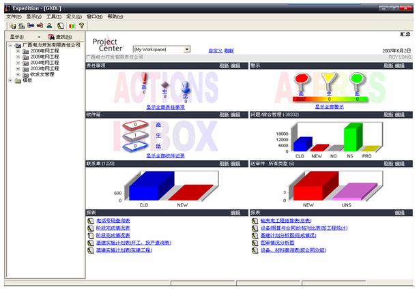Open the 显示 dropdown in the left panel
Image resolution: width=419 pixels, height=289 pixels.
39,36
